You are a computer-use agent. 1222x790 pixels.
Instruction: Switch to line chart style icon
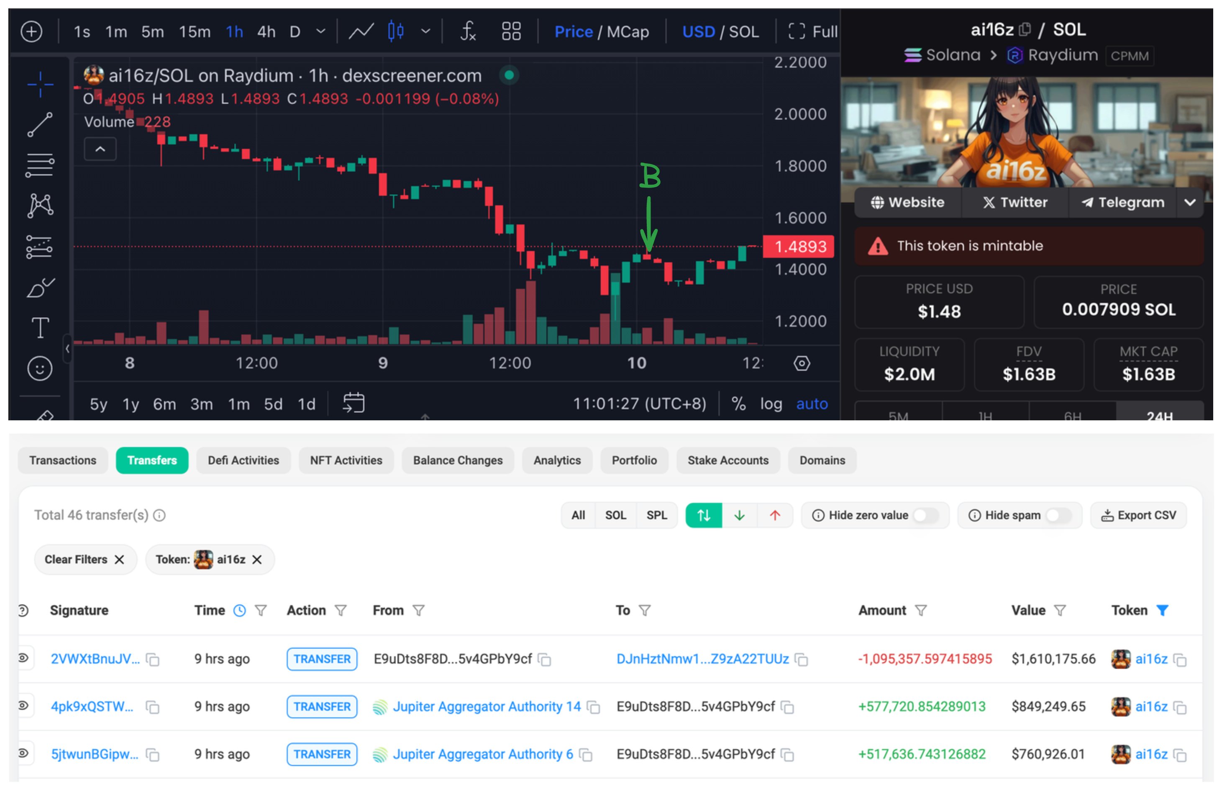click(x=361, y=32)
